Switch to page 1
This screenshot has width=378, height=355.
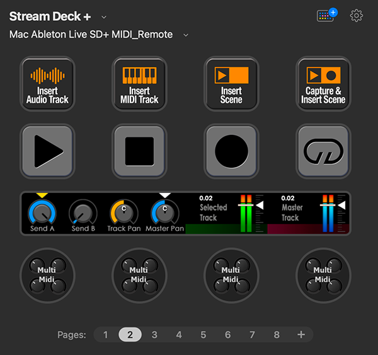pos(105,335)
